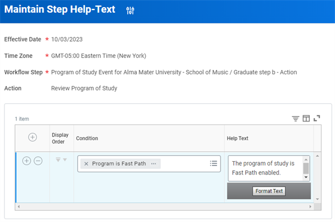
Task: Click the Format Text button
Action: (269, 191)
